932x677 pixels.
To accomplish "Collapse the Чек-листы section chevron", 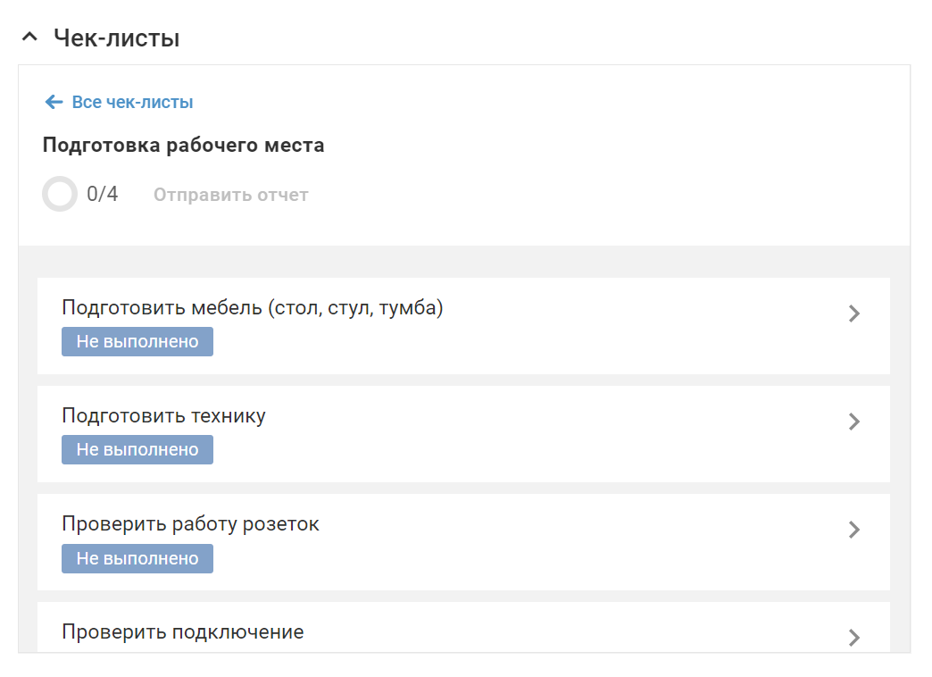I will point(30,38).
